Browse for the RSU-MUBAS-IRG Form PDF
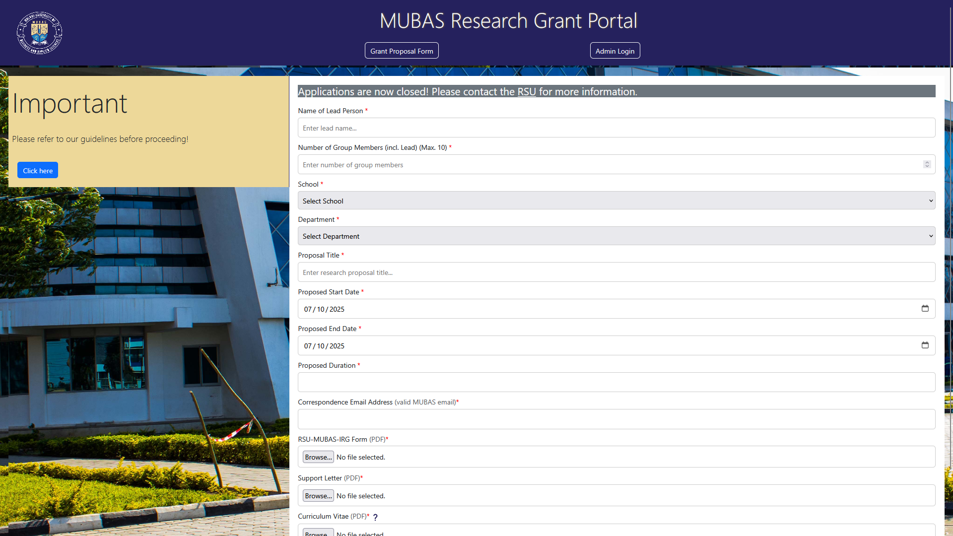The width and height of the screenshot is (953, 536). (318, 457)
